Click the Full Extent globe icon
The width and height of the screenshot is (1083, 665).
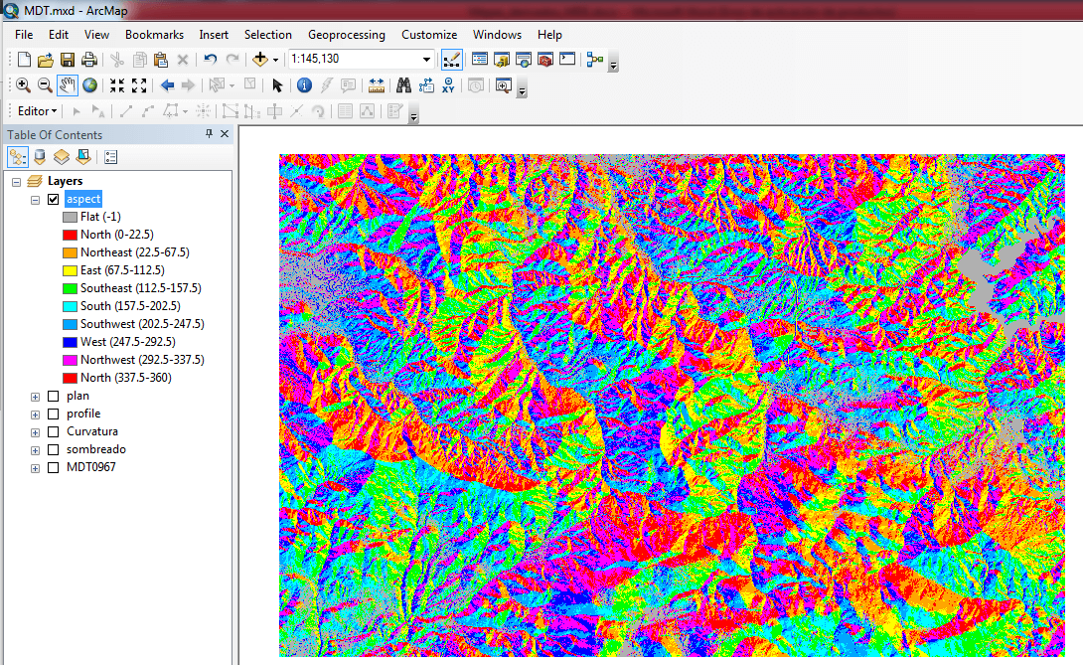pyautogui.click(x=89, y=85)
